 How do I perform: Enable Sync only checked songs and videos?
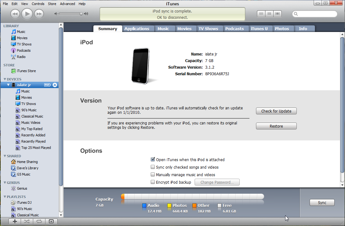point(153,167)
